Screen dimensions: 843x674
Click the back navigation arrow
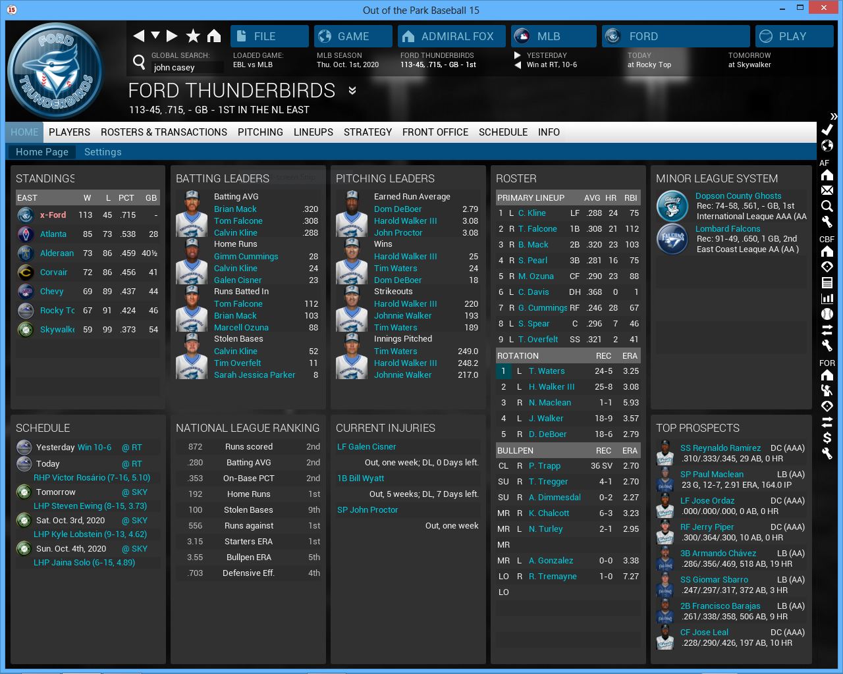[x=138, y=36]
